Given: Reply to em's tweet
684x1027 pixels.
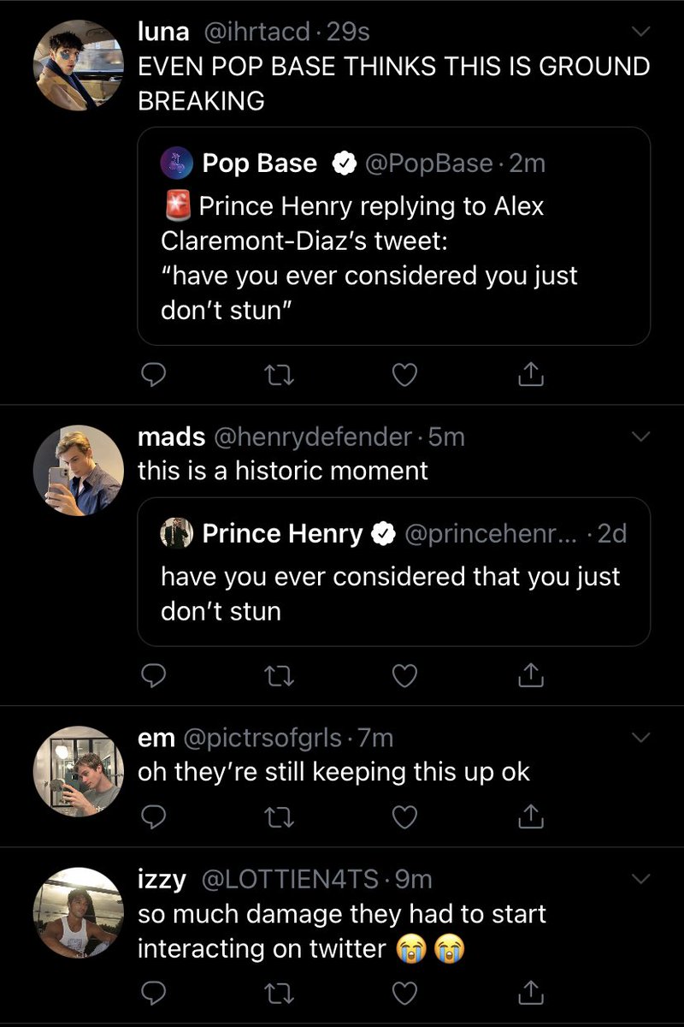Looking at the screenshot, I should [x=151, y=818].
